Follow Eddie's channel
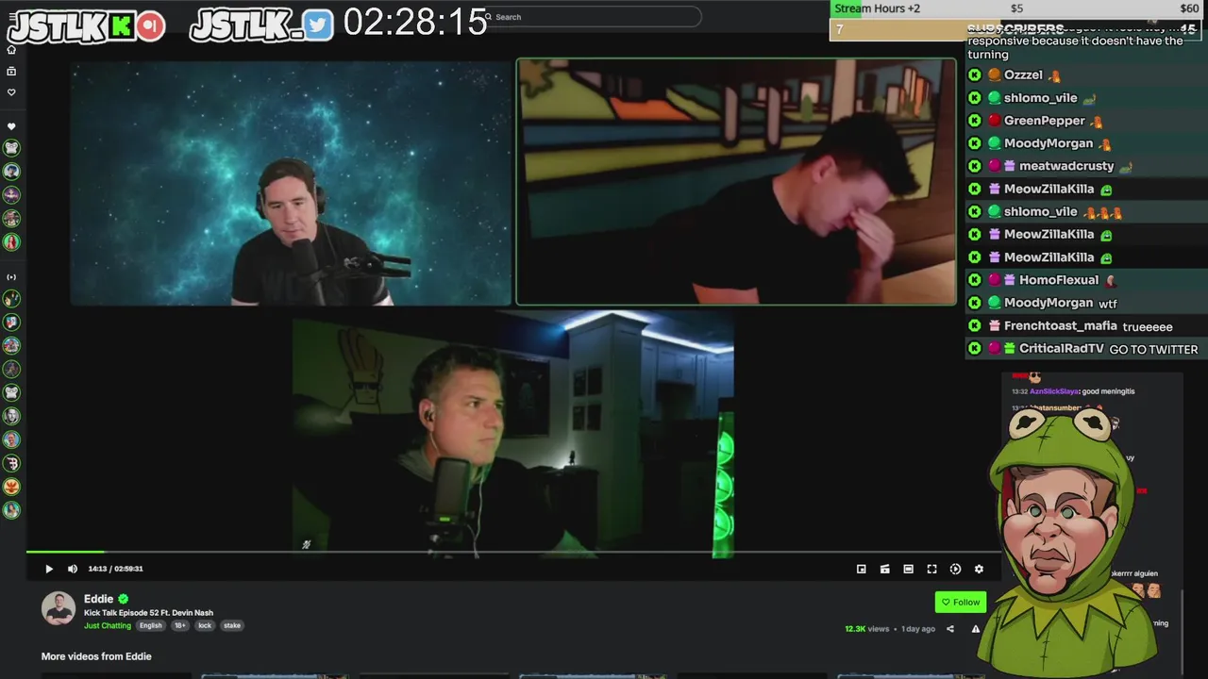Viewport: 1208px width, 679px height. click(x=961, y=602)
